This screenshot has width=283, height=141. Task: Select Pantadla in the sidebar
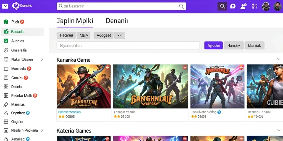tap(23, 32)
